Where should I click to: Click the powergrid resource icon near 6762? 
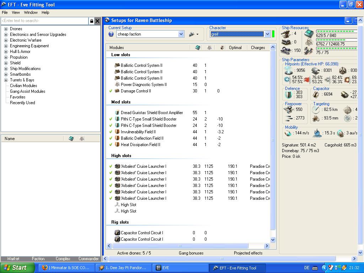[x=309, y=43]
